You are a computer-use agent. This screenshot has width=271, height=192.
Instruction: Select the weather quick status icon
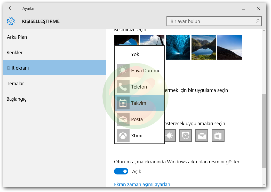(x=169, y=135)
